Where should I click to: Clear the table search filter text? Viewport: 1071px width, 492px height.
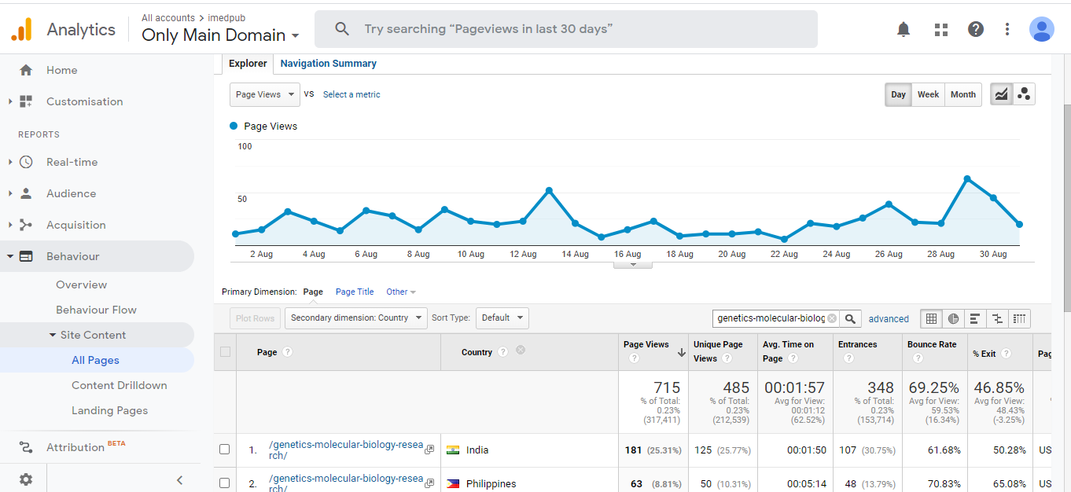[832, 318]
